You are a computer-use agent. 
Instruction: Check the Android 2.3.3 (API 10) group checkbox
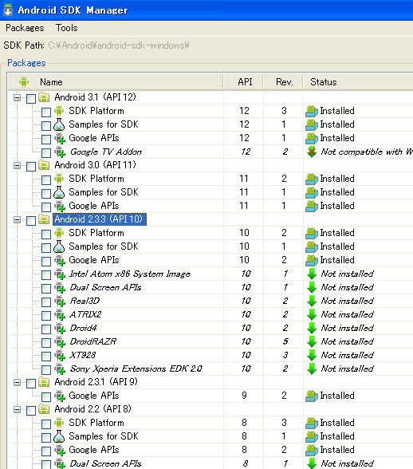point(31,221)
